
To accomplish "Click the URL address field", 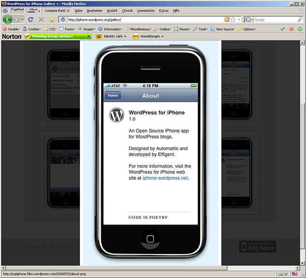I will click(145, 19).
